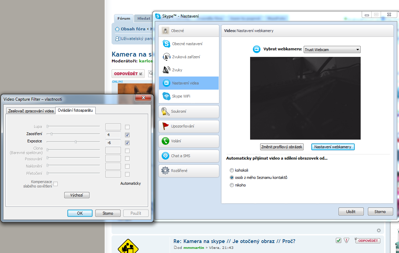
Task: Toggle the Naklonění automatic checkbox
Action: [127, 166]
